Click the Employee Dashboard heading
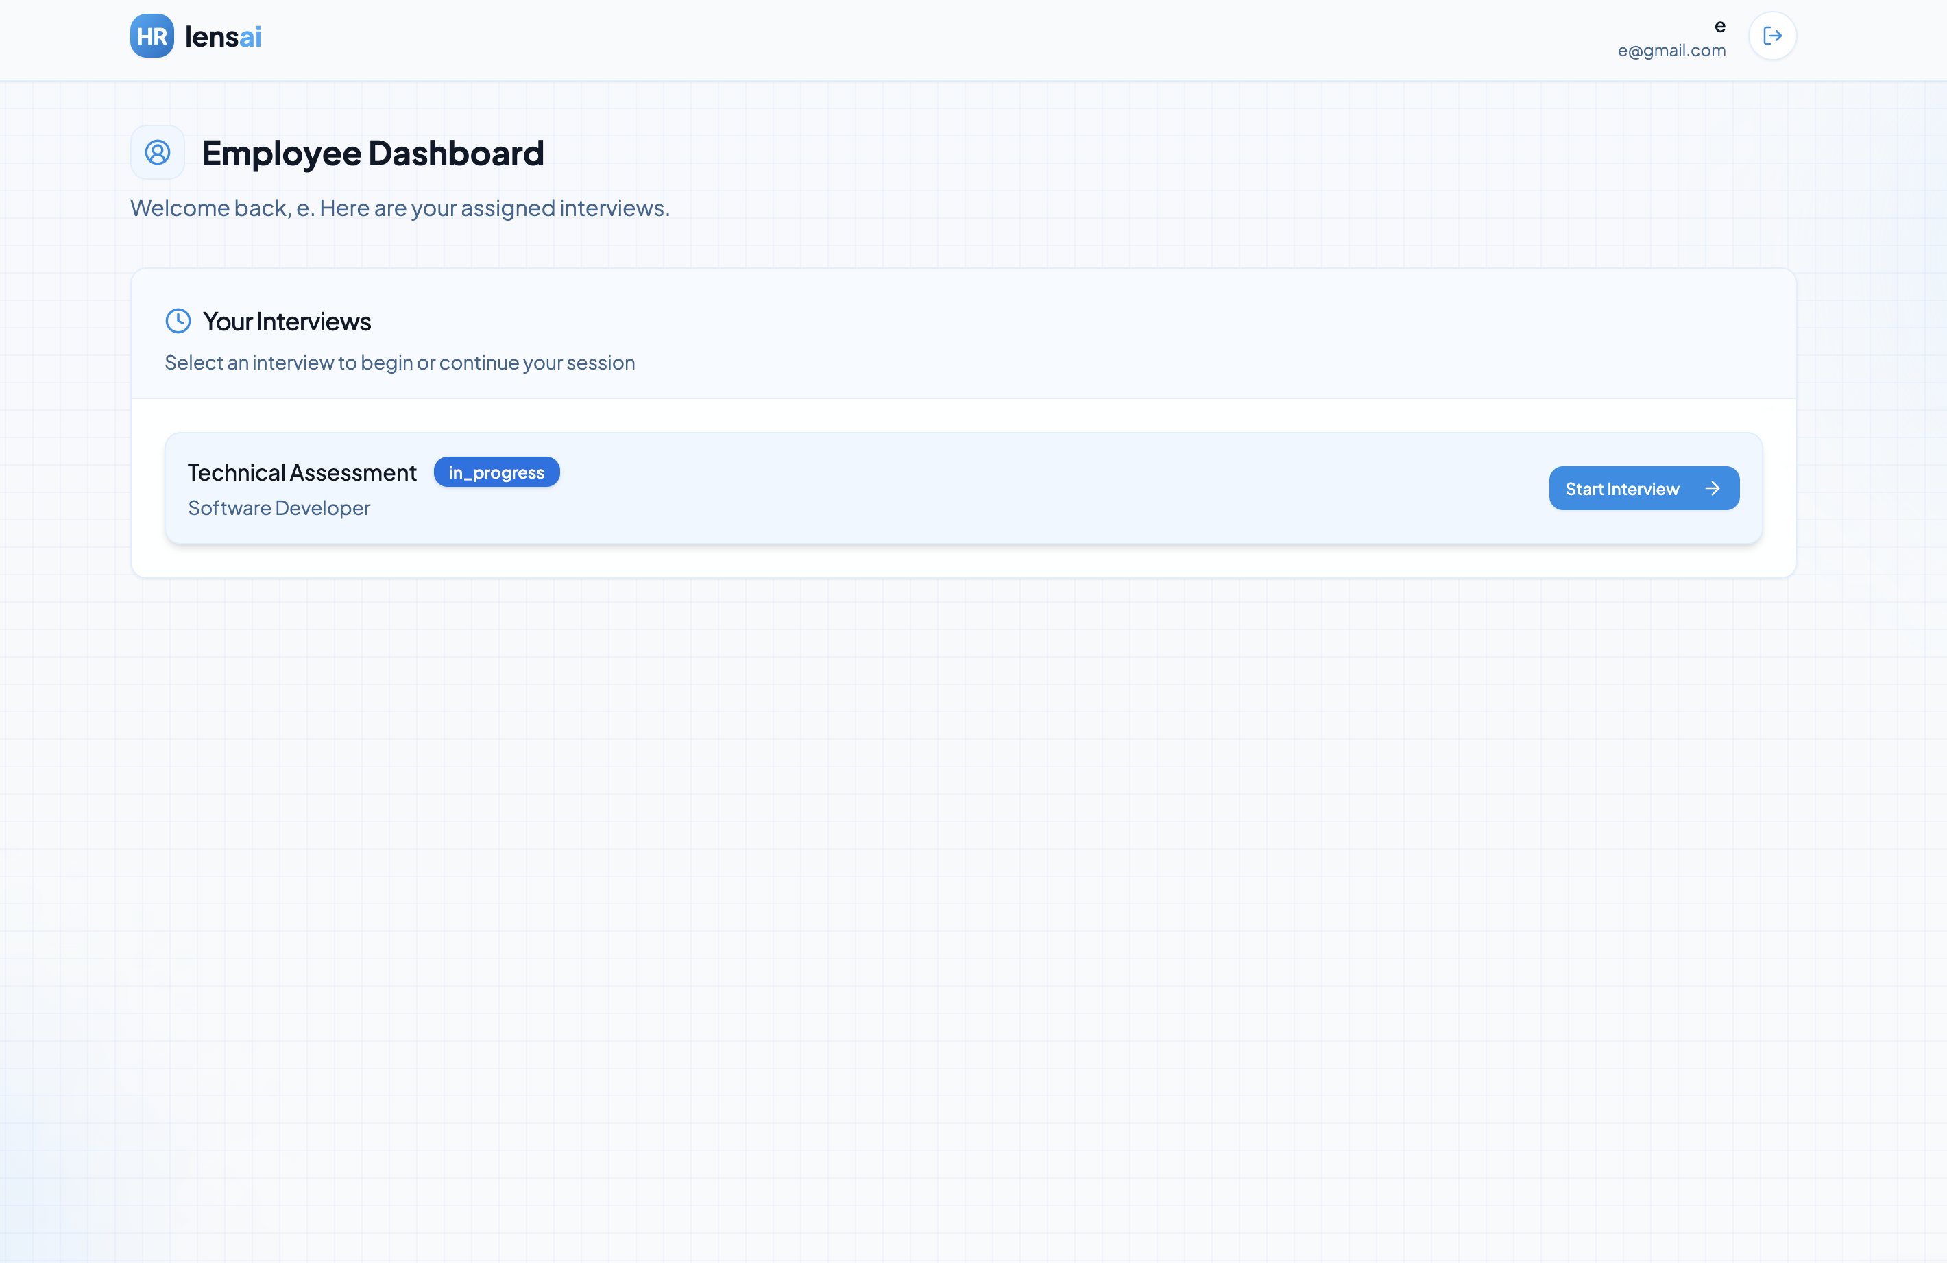 click(372, 153)
